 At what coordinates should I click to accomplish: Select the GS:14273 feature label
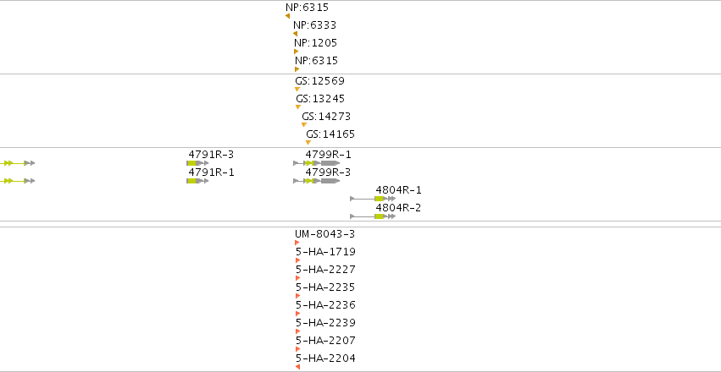(x=326, y=117)
